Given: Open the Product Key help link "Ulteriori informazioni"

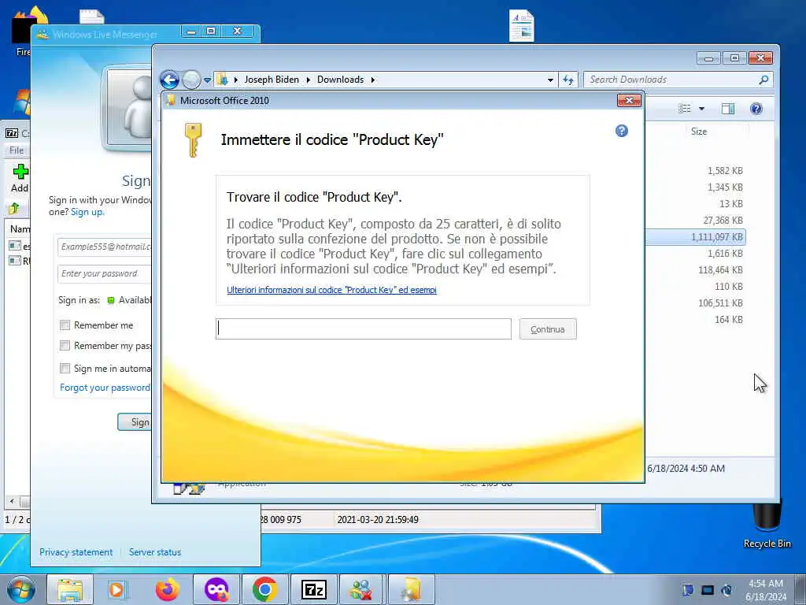Looking at the screenshot, I should (331, 290).
